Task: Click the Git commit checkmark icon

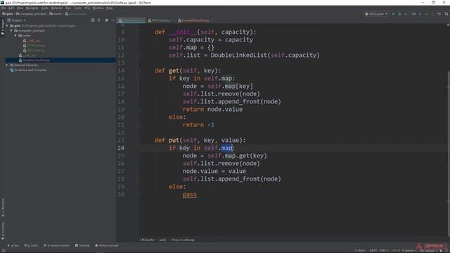Action: (x=427, y=14)
